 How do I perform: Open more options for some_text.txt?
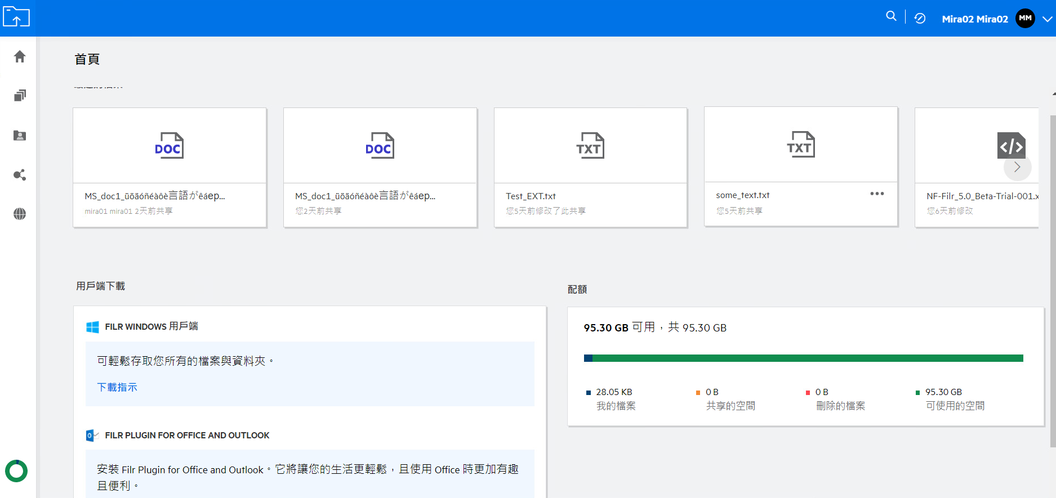877,194
